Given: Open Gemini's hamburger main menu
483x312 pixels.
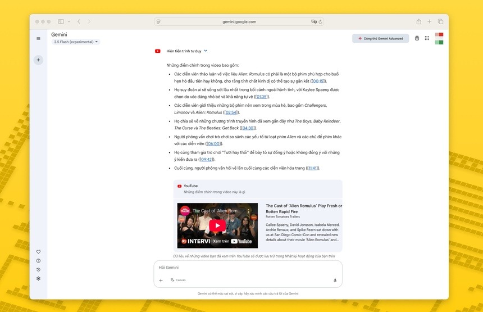Looking at the screenshot, I should click(x=38, y=39).
